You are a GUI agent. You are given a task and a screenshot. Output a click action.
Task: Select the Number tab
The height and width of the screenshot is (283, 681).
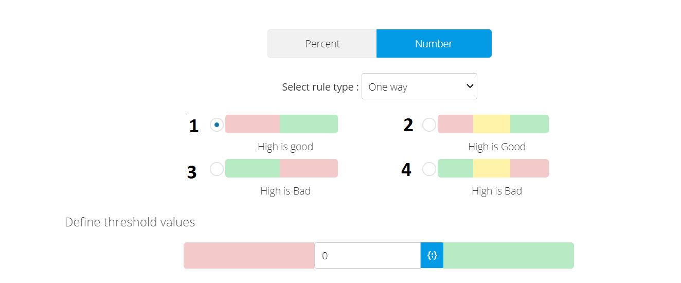(x=434, y=44)
